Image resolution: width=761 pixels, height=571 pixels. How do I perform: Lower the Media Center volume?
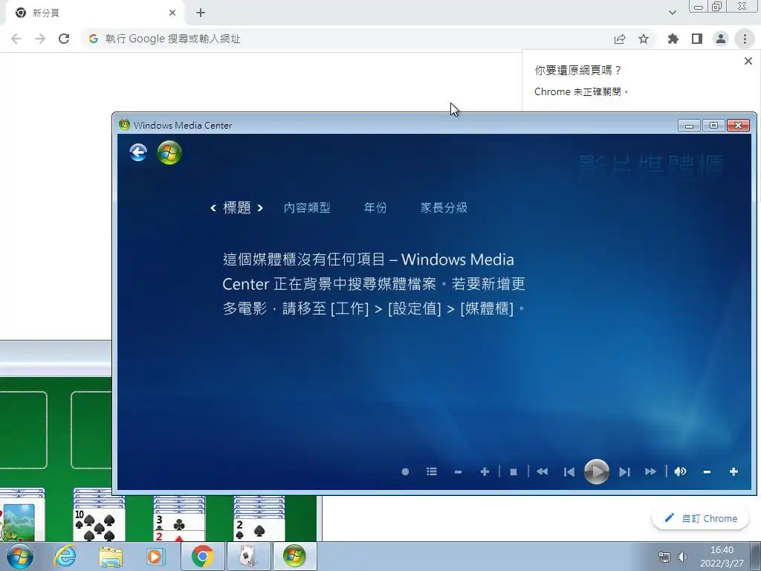pos(707,471)
